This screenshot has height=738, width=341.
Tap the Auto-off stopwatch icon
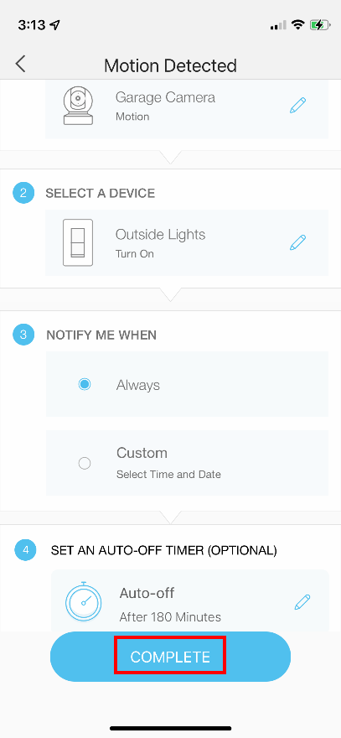coord(83,601)
